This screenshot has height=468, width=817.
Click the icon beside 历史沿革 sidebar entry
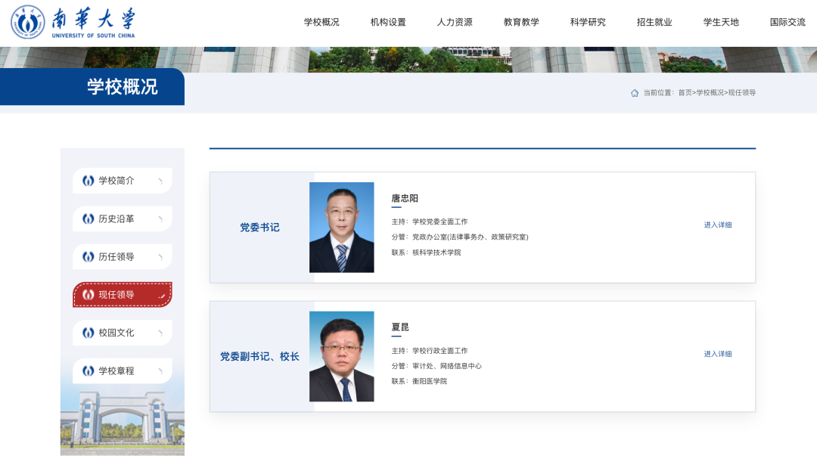pos(87,219)
